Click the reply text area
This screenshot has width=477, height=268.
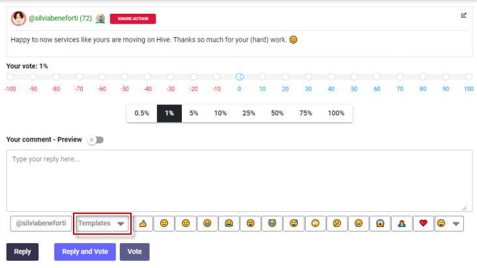coord(238,180)
